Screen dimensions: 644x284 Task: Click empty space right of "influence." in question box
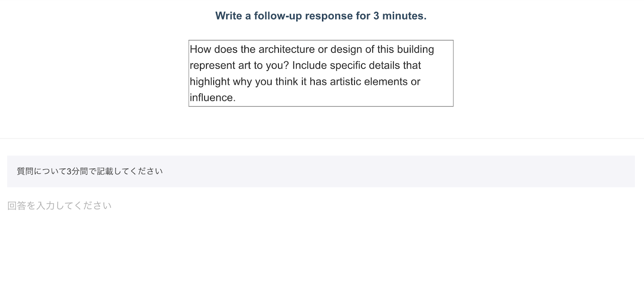(342, 98)
